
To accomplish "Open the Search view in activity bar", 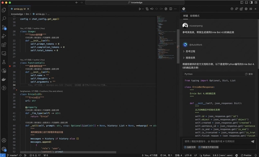I will tap(4, 18).
